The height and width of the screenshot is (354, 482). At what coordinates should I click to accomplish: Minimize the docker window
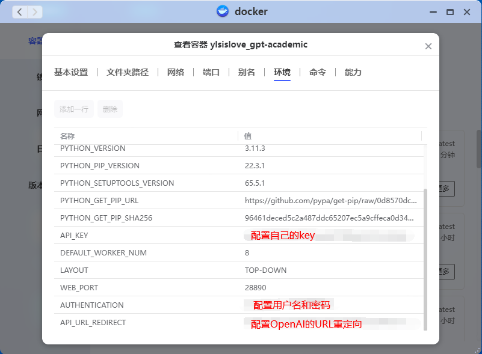point(432,12)
